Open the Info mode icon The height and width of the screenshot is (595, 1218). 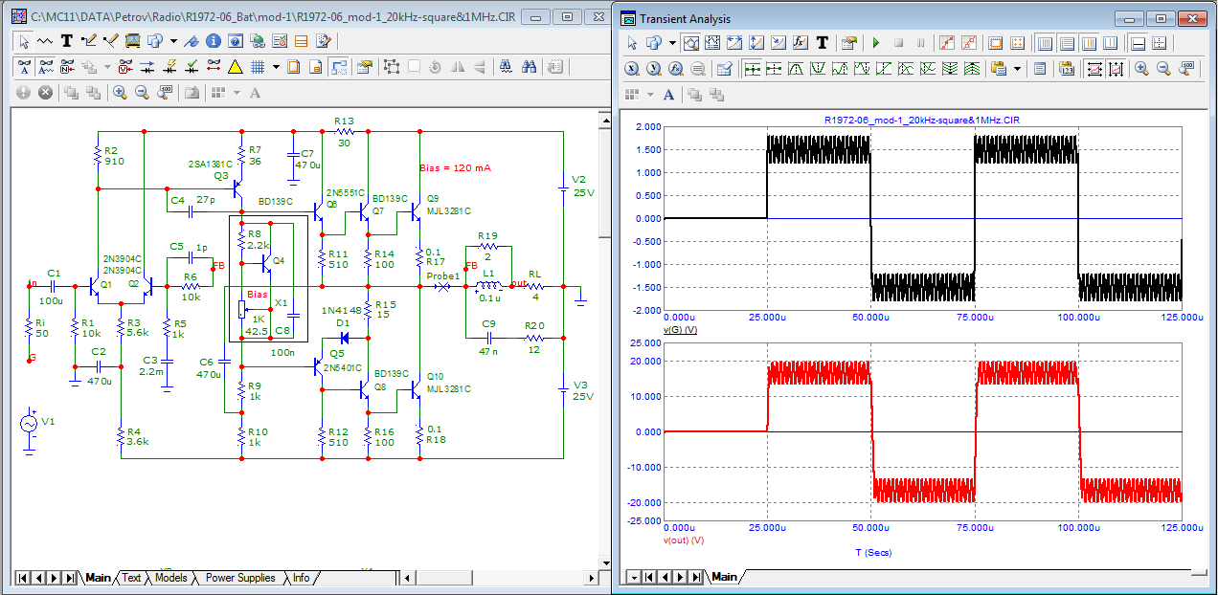pos(213,41)
